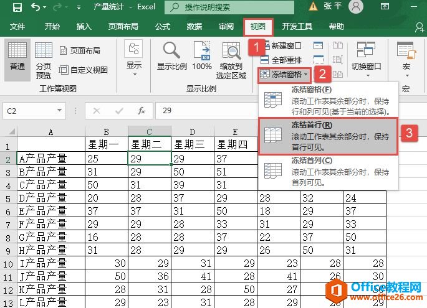
Task: Click the Undo arrow icon
Action: (x=36, y=7)
